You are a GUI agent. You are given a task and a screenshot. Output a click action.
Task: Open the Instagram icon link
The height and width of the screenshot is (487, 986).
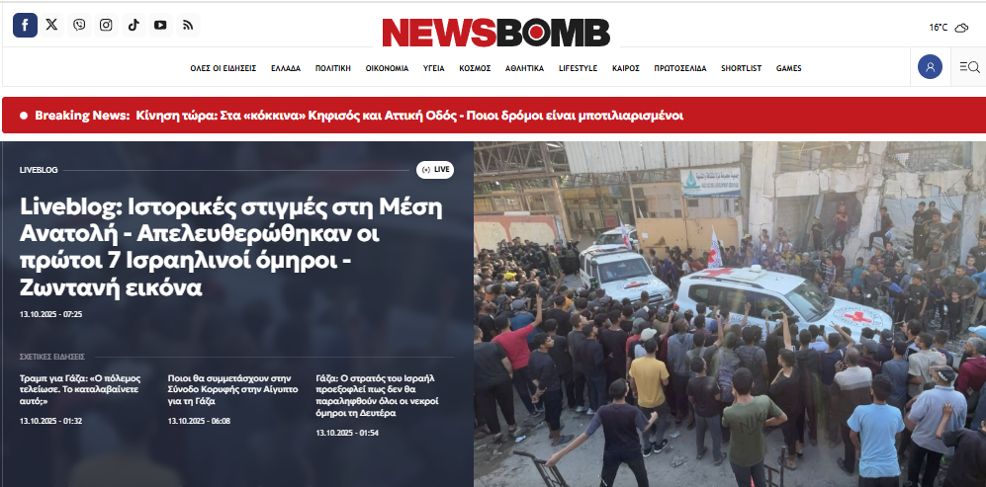coord(106,25)
